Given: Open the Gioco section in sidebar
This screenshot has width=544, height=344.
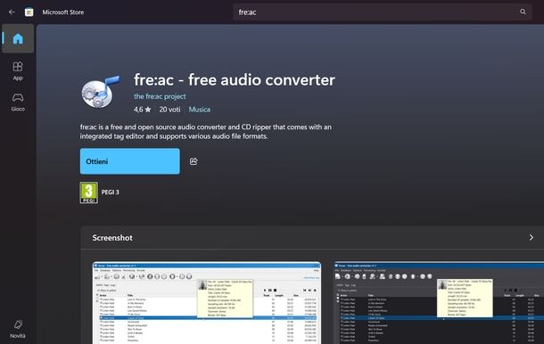Looking at the screenshot, I should point(18,102).
